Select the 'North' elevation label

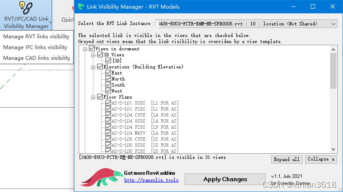pos(118,79)
